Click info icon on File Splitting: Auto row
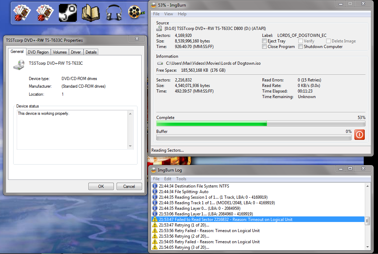The height and width of the screenshot is (254, 378). click(x=155, y=192)
